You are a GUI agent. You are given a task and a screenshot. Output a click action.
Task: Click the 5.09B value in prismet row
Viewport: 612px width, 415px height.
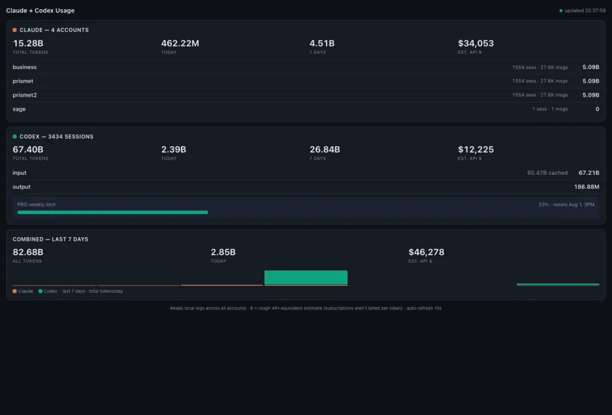(x=591, y=81)
